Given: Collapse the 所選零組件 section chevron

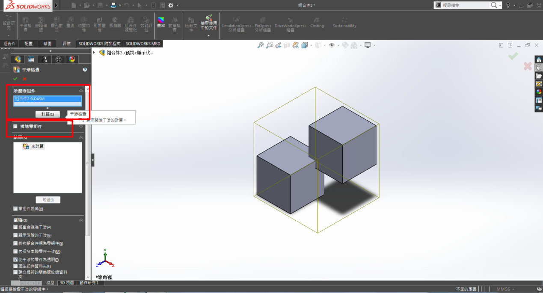Looking at the screenshot, I should pyautogui.click(x=81, y=91).
